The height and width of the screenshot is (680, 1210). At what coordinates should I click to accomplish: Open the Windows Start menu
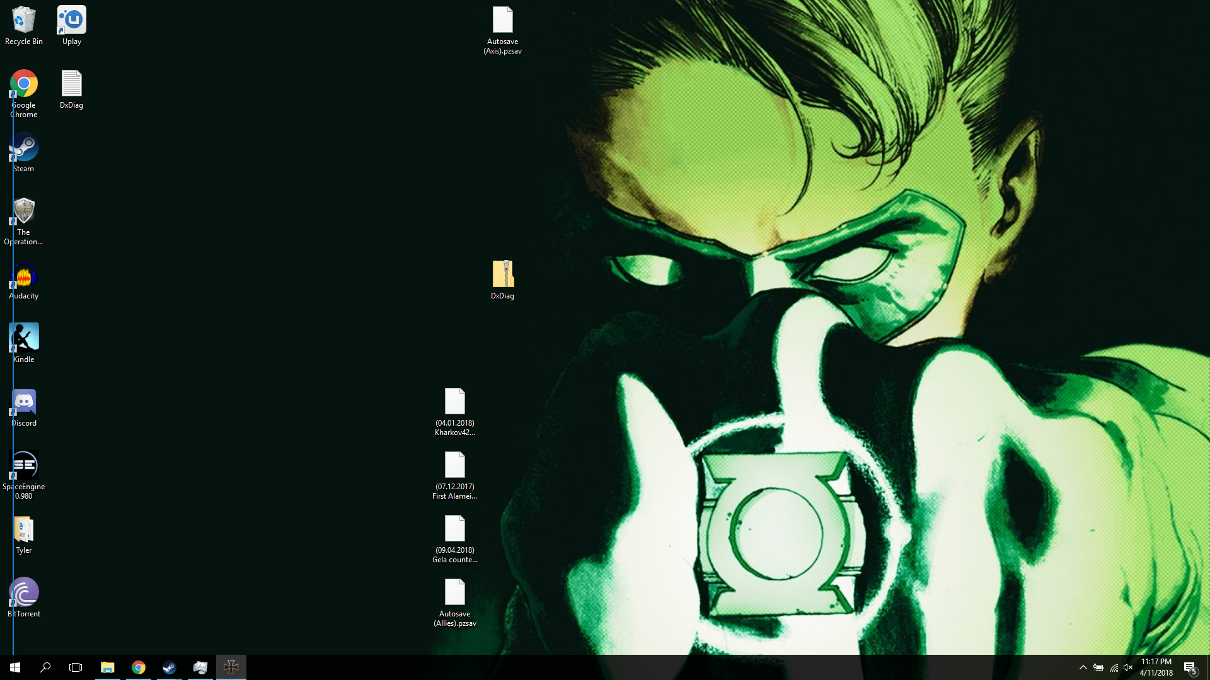pyautogui.click(x=15, y=667)
